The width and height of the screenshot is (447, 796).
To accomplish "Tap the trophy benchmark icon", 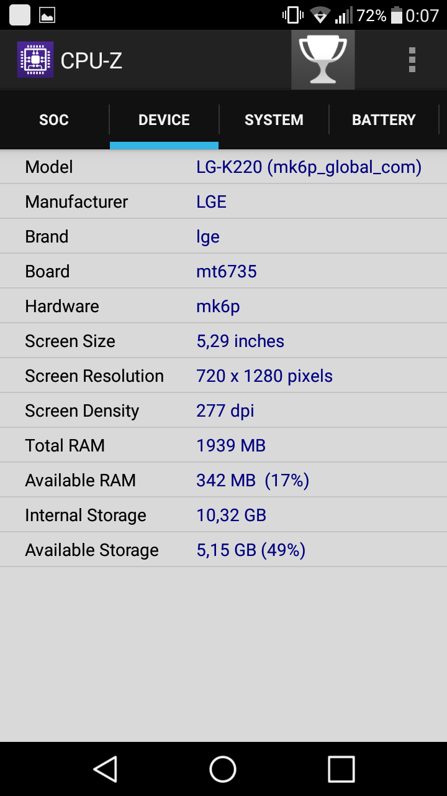I will click(x=323, y=60).
